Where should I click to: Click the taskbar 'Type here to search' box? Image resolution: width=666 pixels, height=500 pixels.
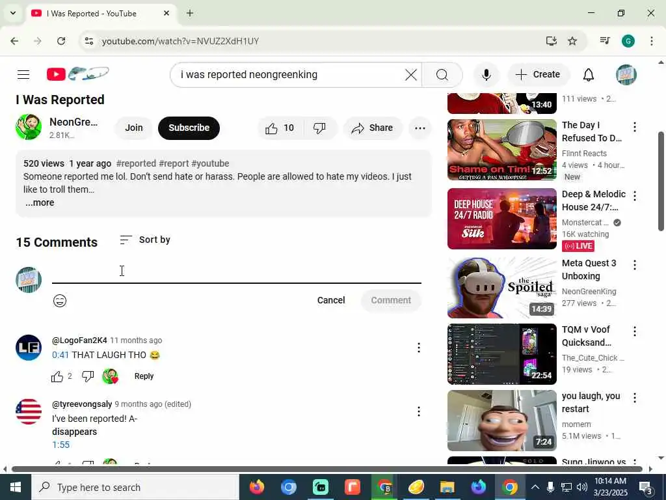[x=135, y=487]
